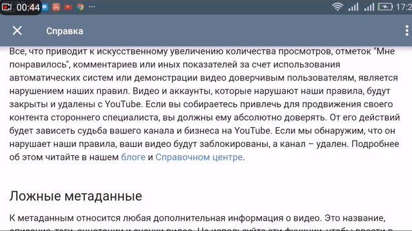This screenshot has height=231, width=412.
Task: Tap the line starting 'понравилось", комментариев'
Action: tap(174, 64)
